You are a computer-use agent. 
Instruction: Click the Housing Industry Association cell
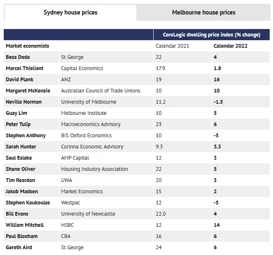tap(94, 169)
